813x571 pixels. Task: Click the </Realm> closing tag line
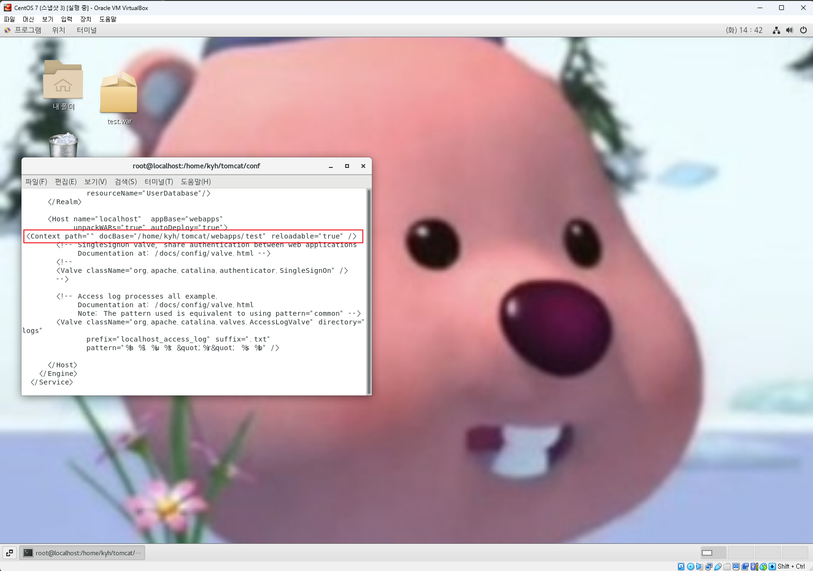pyautogui.click(x=64, y=202)
